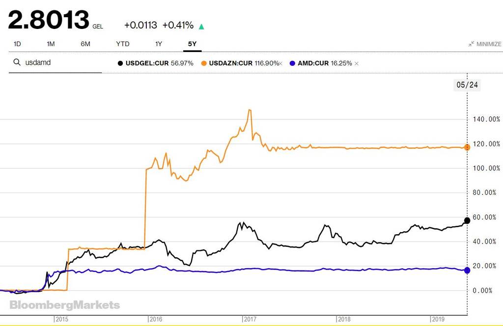Click the green up-triangle change indicator
This screenshot has width=503, height=326.
tap(201, 27)
